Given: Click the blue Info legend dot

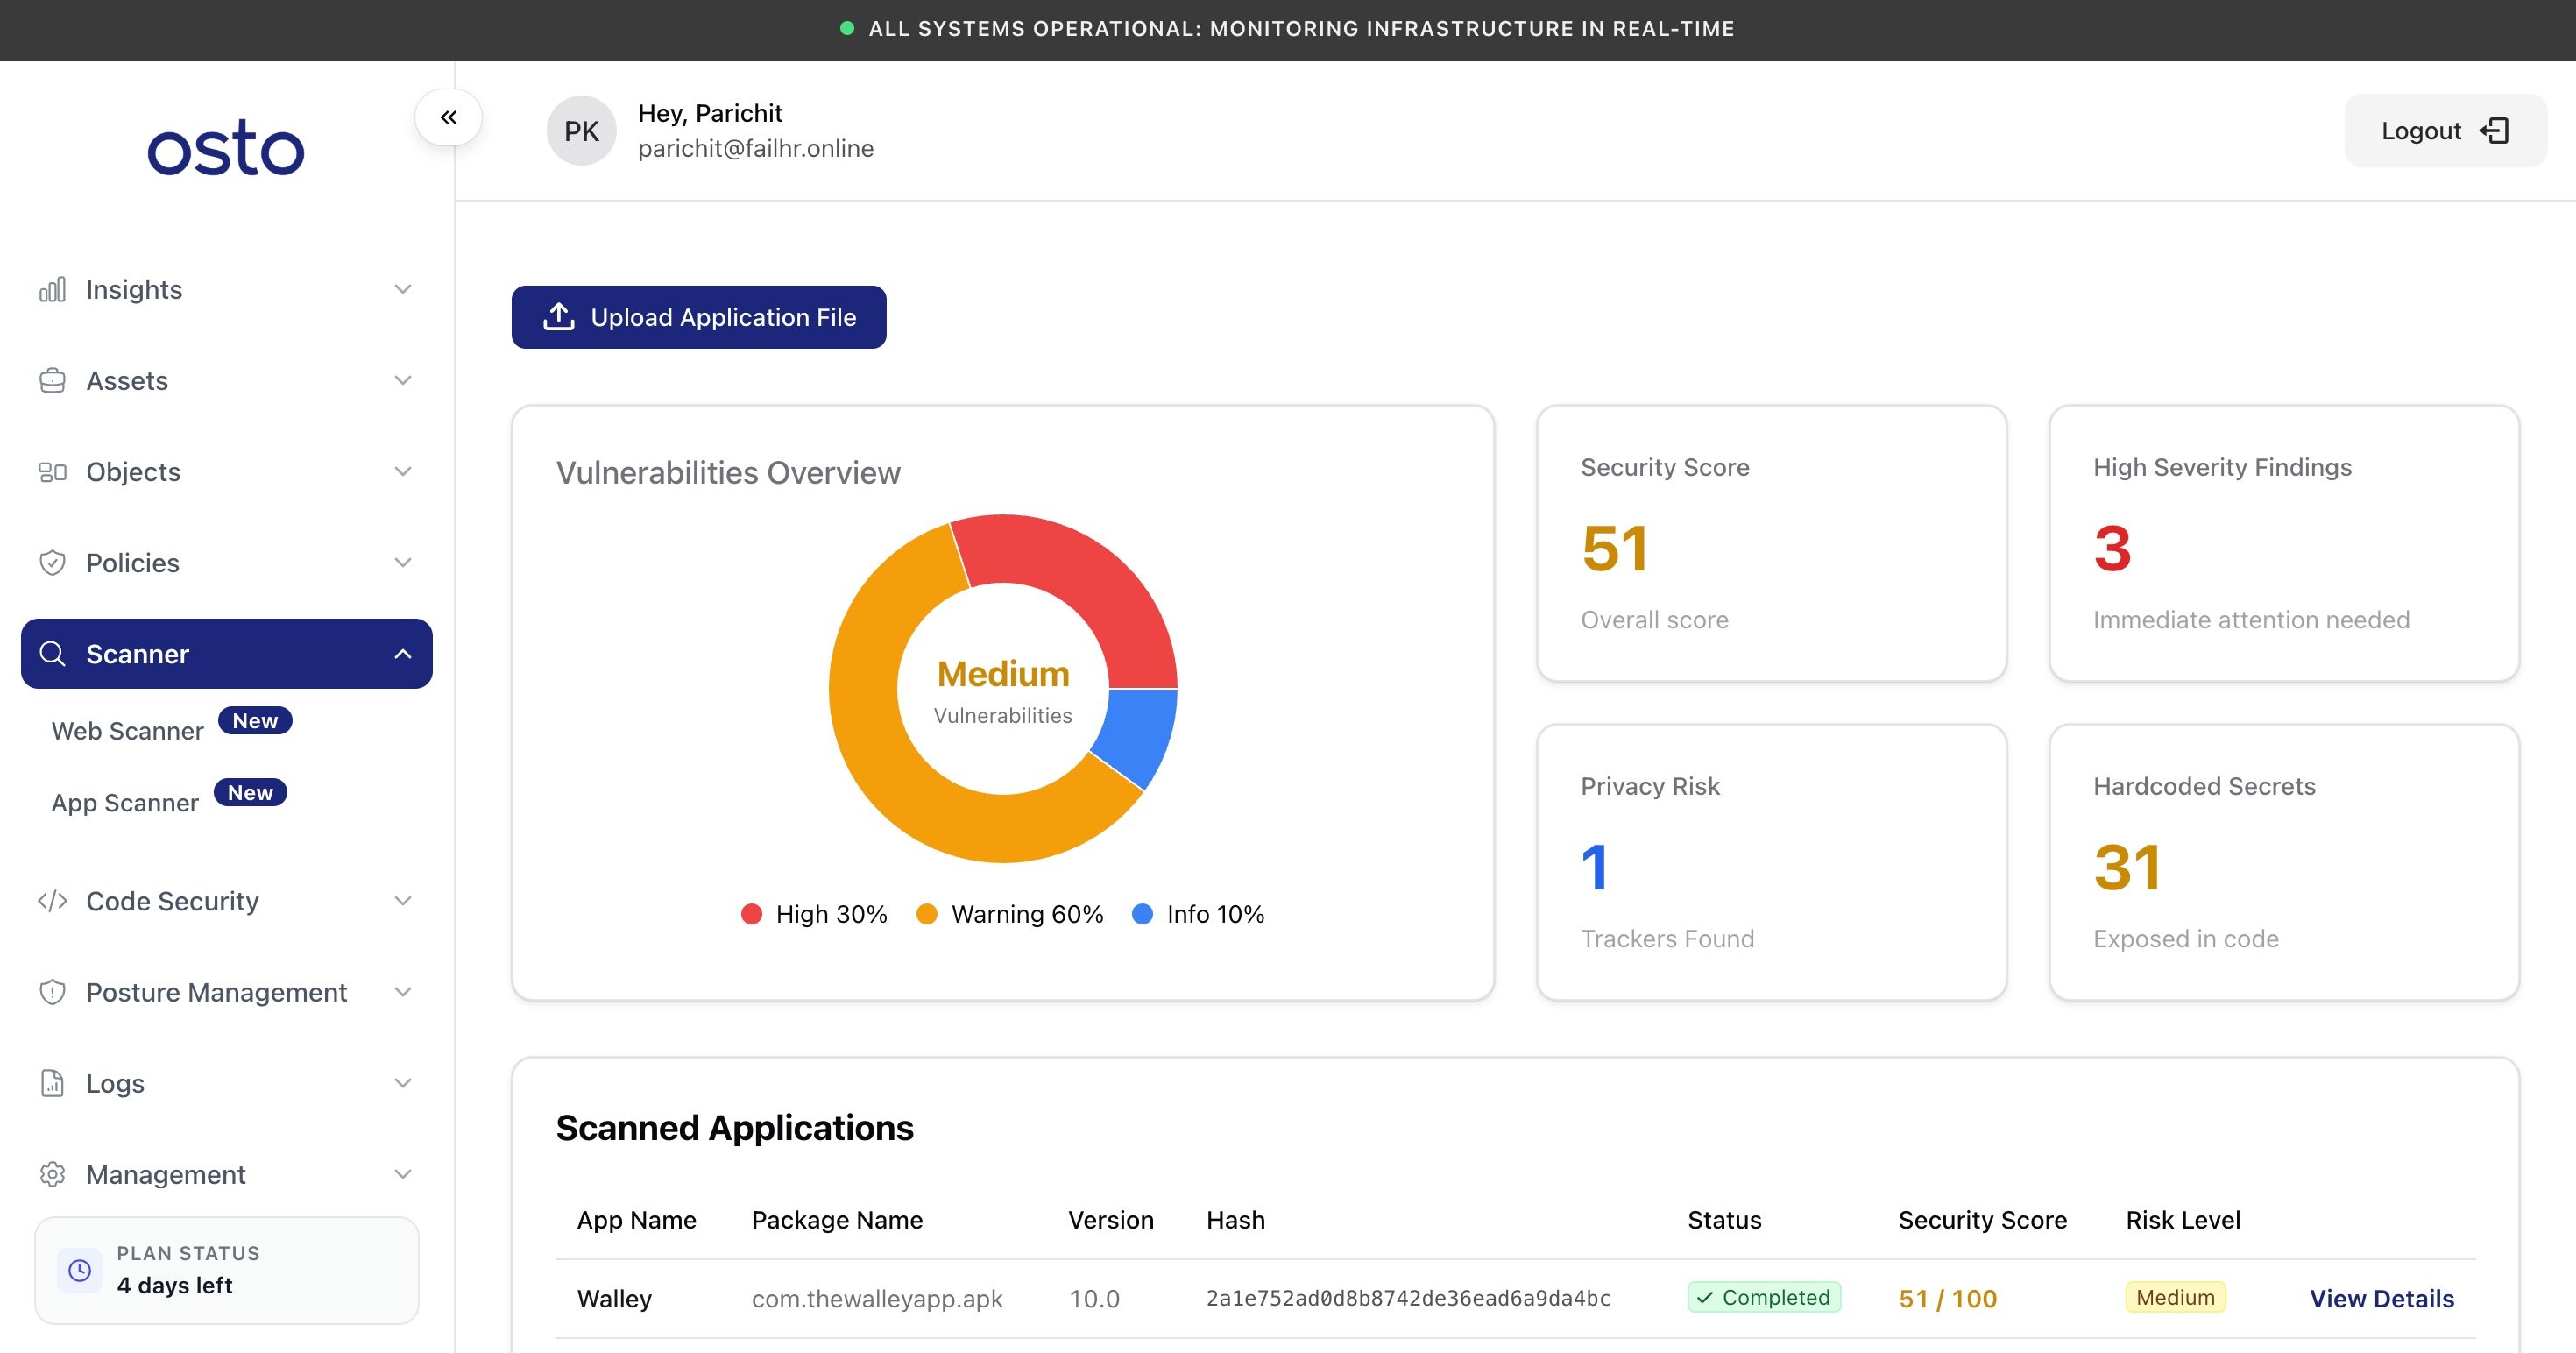Looking at the screenshot, I should (x=1142, y=914).
